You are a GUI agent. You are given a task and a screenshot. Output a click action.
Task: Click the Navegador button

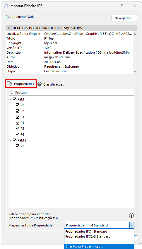click(124, 18)
